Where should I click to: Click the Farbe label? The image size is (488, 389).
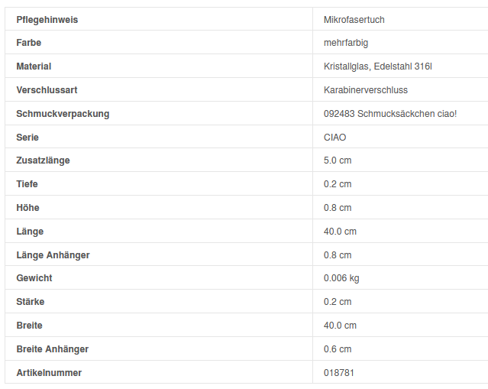29,43
